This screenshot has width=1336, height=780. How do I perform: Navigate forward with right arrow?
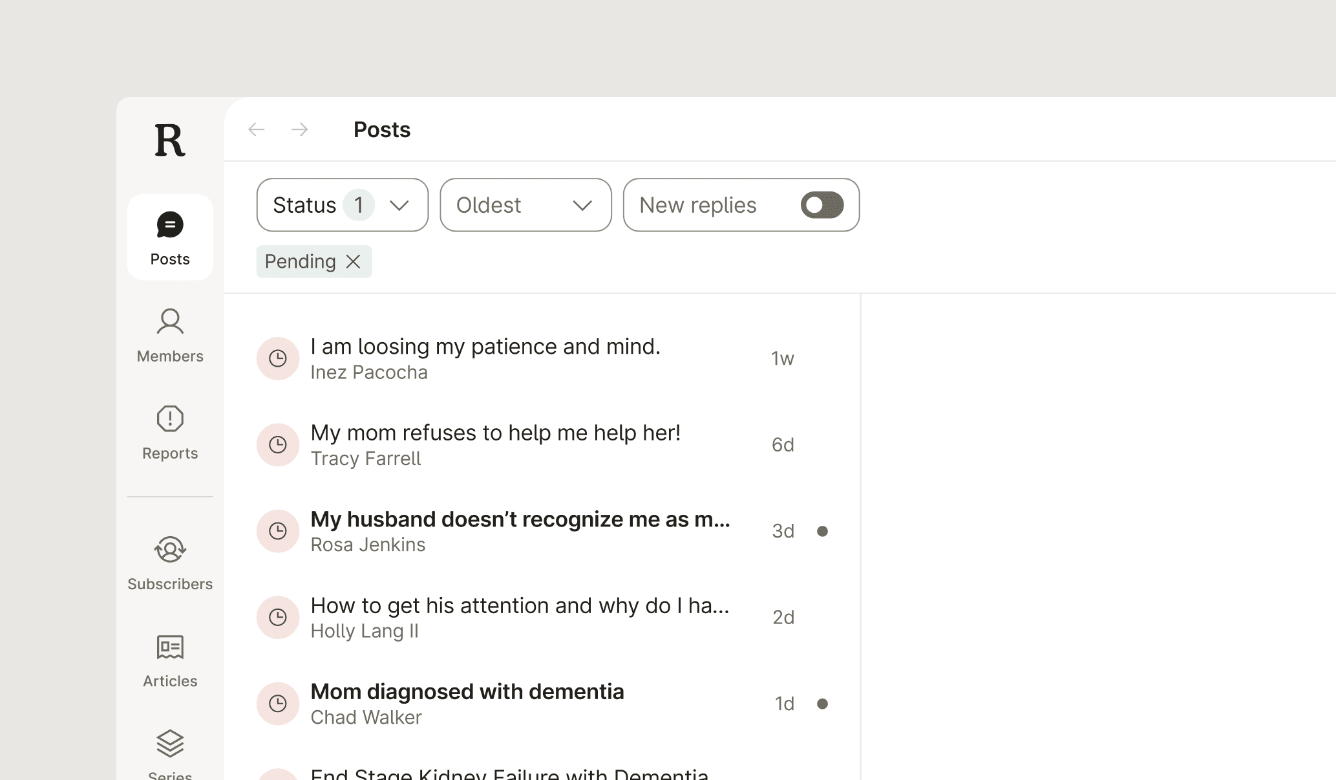click(x=299, y=129)
